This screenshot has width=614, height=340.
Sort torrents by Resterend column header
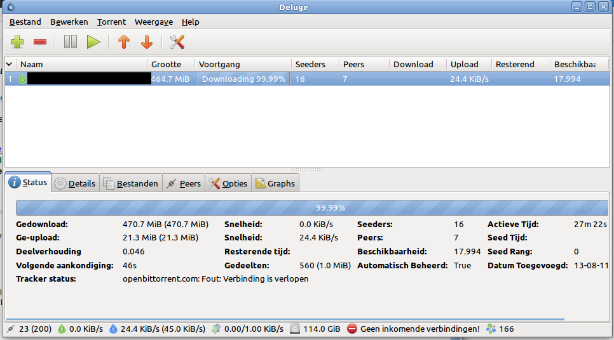coord(521,64)
